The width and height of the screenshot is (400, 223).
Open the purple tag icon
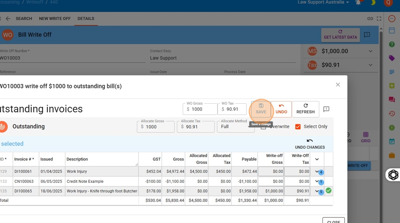tap(392, 58)
